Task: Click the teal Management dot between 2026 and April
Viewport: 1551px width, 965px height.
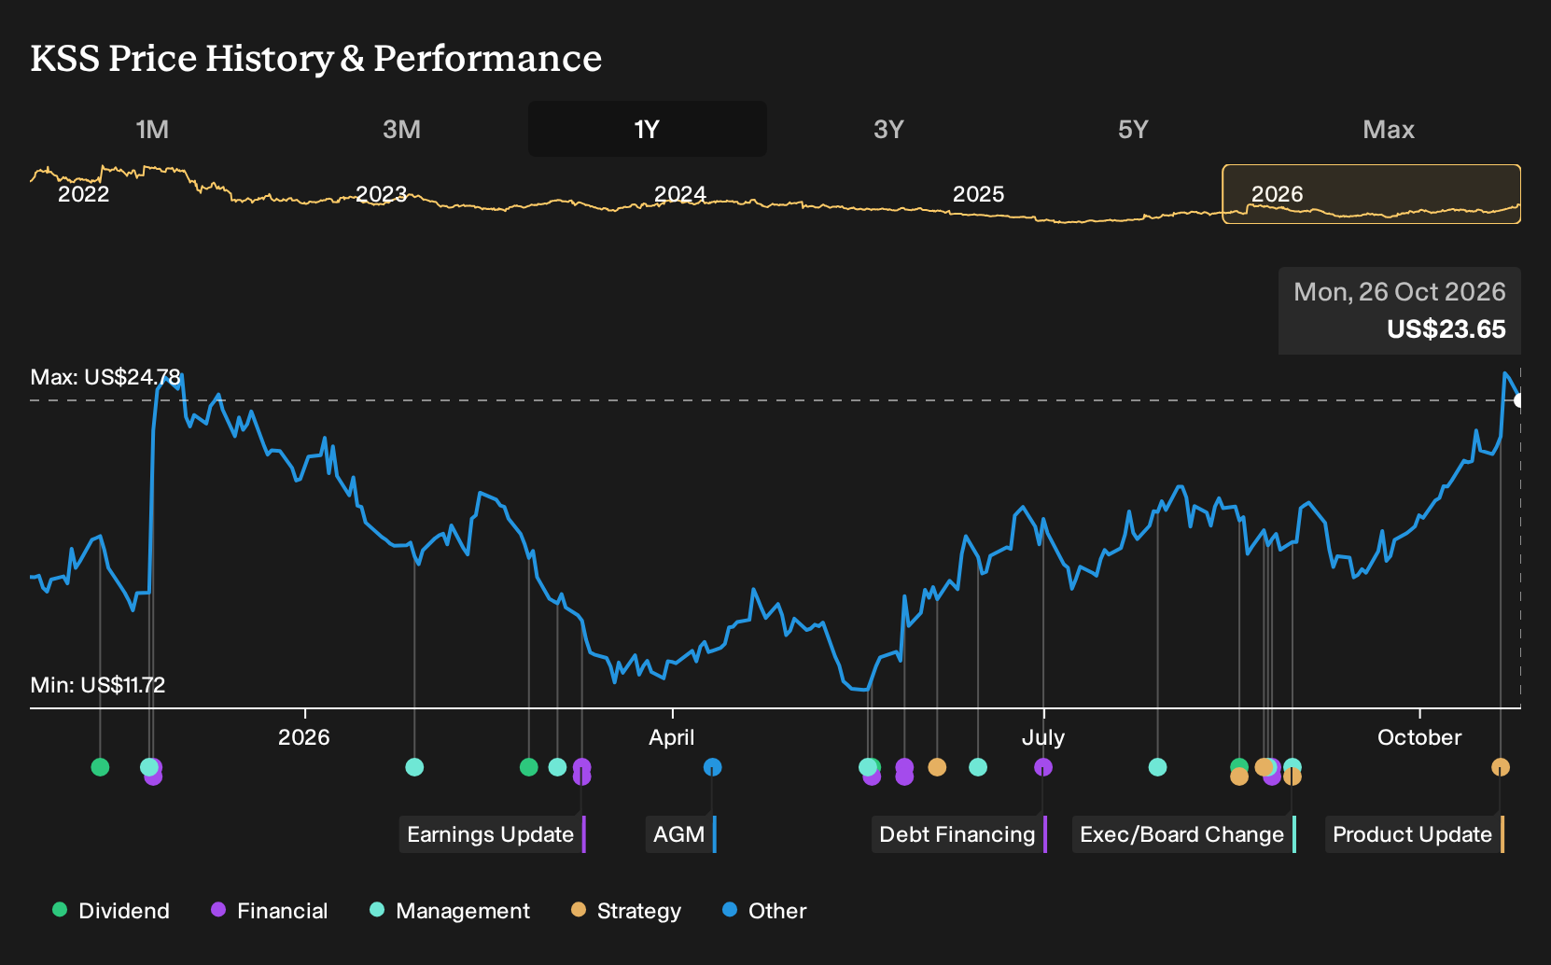Action: 414,767
